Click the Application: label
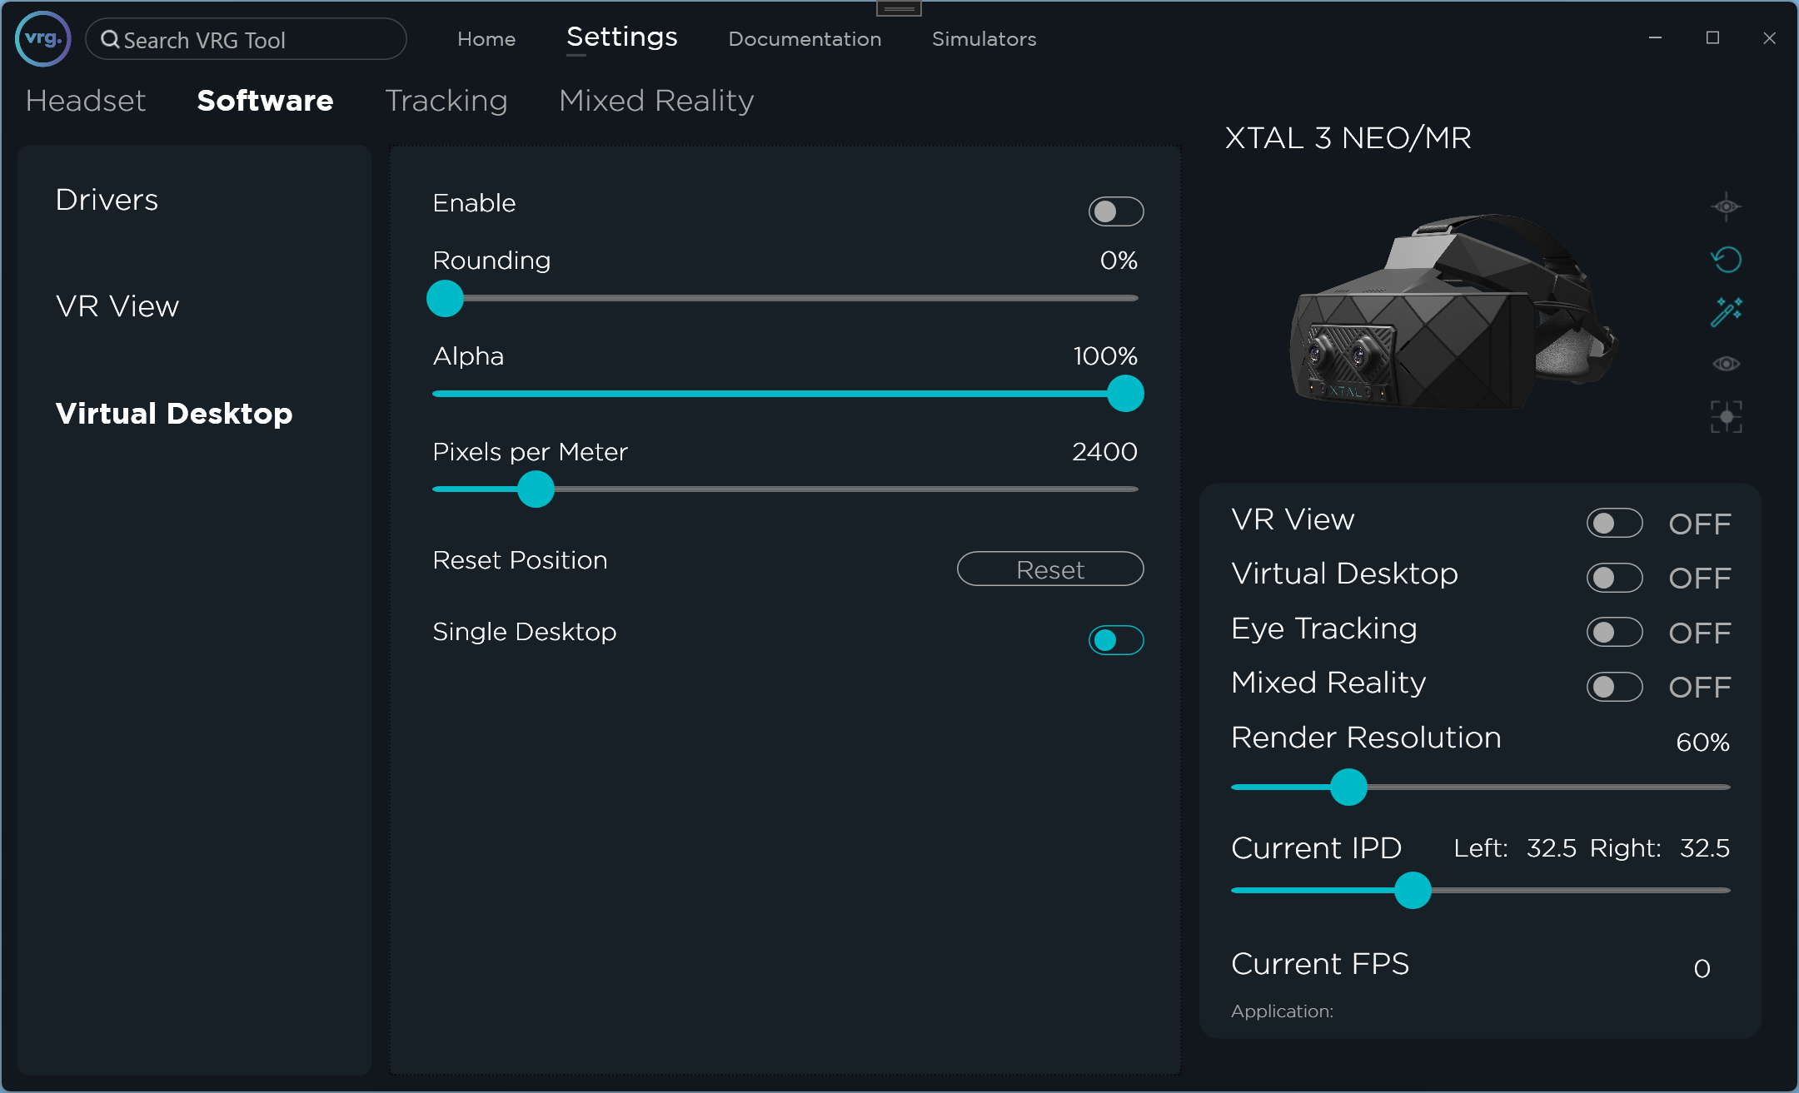1799x1093 pixels. click(x=1282, y=1011)
